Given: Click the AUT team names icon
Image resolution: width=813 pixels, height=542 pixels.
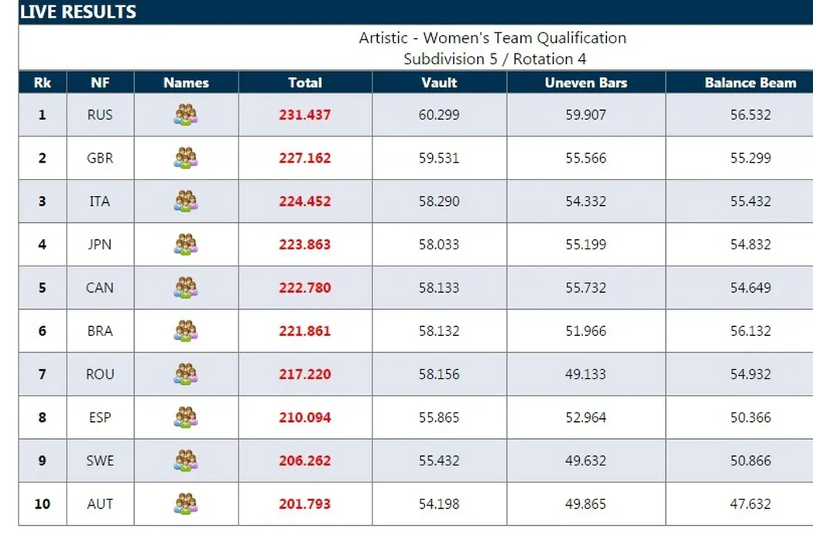Looking at the screenshot, I should point(186,504).
